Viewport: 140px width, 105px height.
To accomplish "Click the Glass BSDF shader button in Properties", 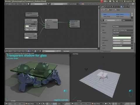I will [x=123, y=33].
